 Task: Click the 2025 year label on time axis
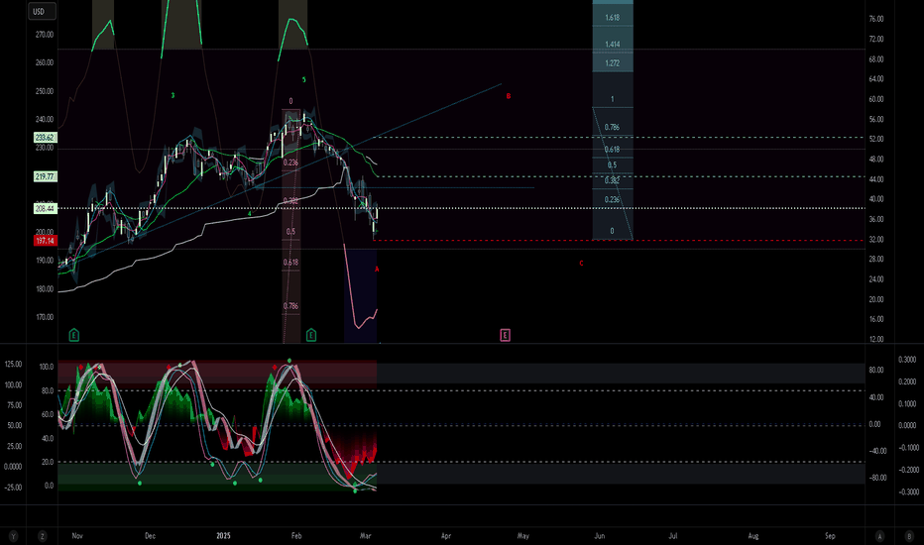click(x=223, y=536)
